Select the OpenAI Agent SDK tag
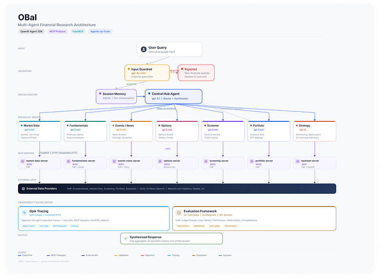The image size is (380, 278). (x=31, y=31)
